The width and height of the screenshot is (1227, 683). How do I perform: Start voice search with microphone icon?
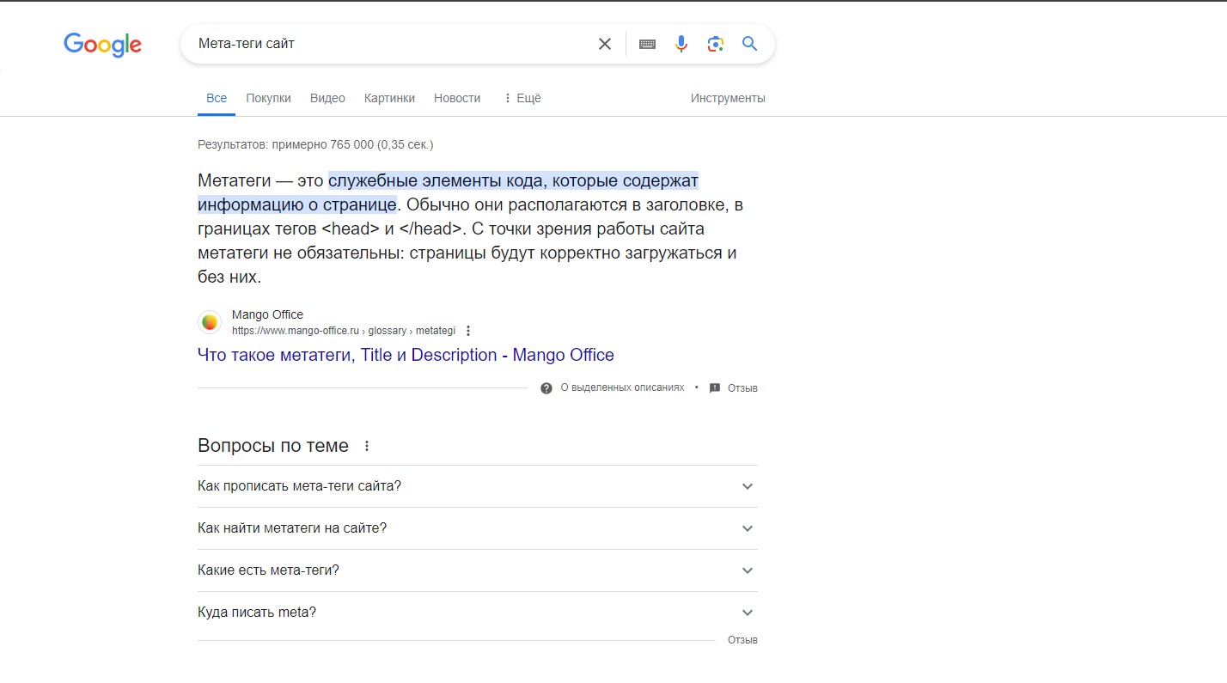tap(681, 44)
